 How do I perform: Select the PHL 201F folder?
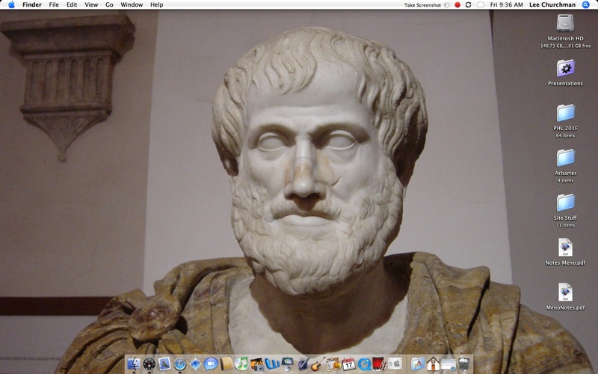coord(565,113)
